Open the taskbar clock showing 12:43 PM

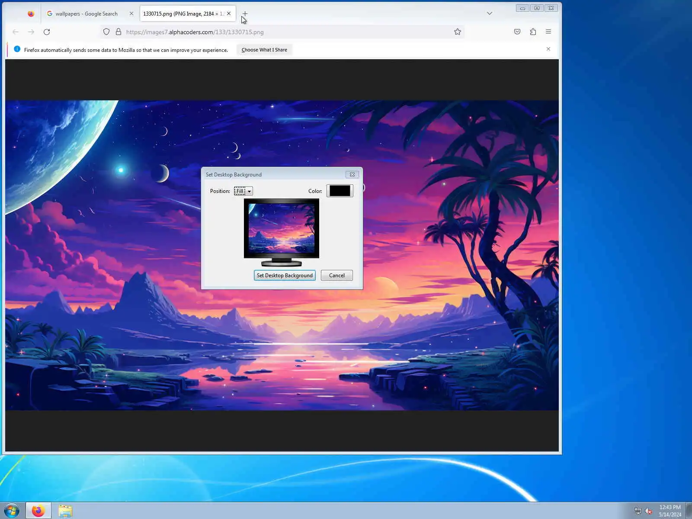pyautogui.click(x=670, y=511)
